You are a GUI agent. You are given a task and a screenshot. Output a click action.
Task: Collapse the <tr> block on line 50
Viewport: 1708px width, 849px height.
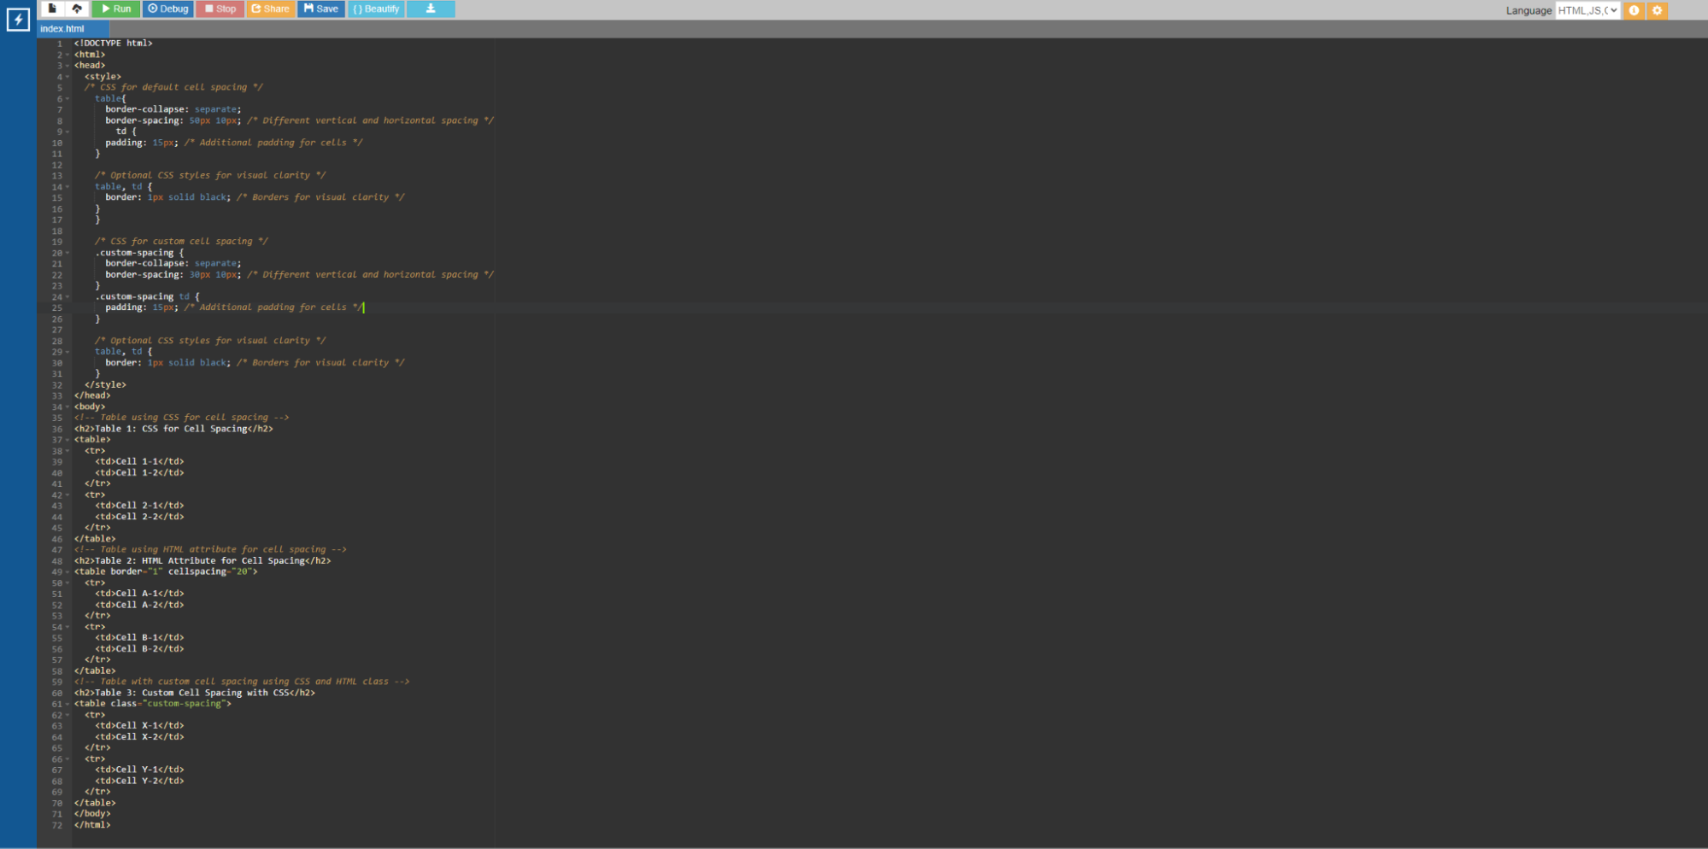pyautogui.click(x=67, y=583)
